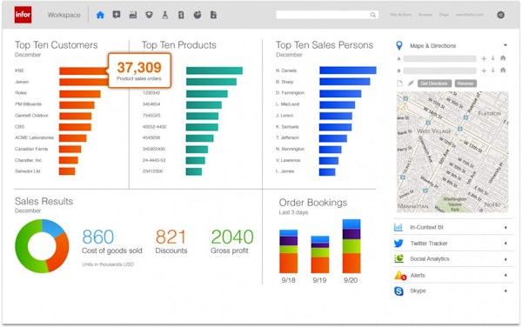This screenshot has width=522, height=328.
Task: Click the Infor logo
Action: [23, 15]
